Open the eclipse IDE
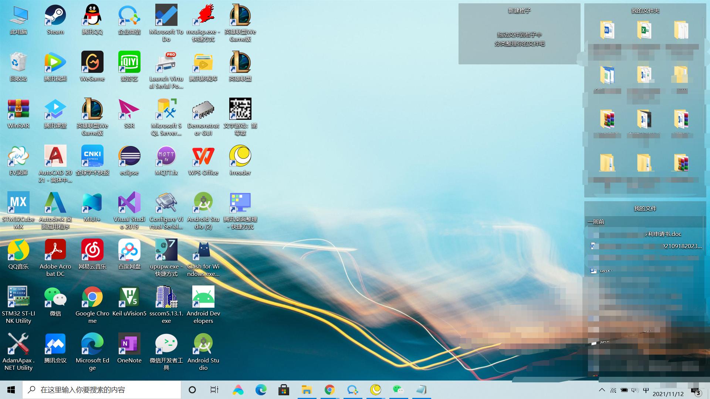The height and width of the screenshot is (399, 710). tap(129, 156)
